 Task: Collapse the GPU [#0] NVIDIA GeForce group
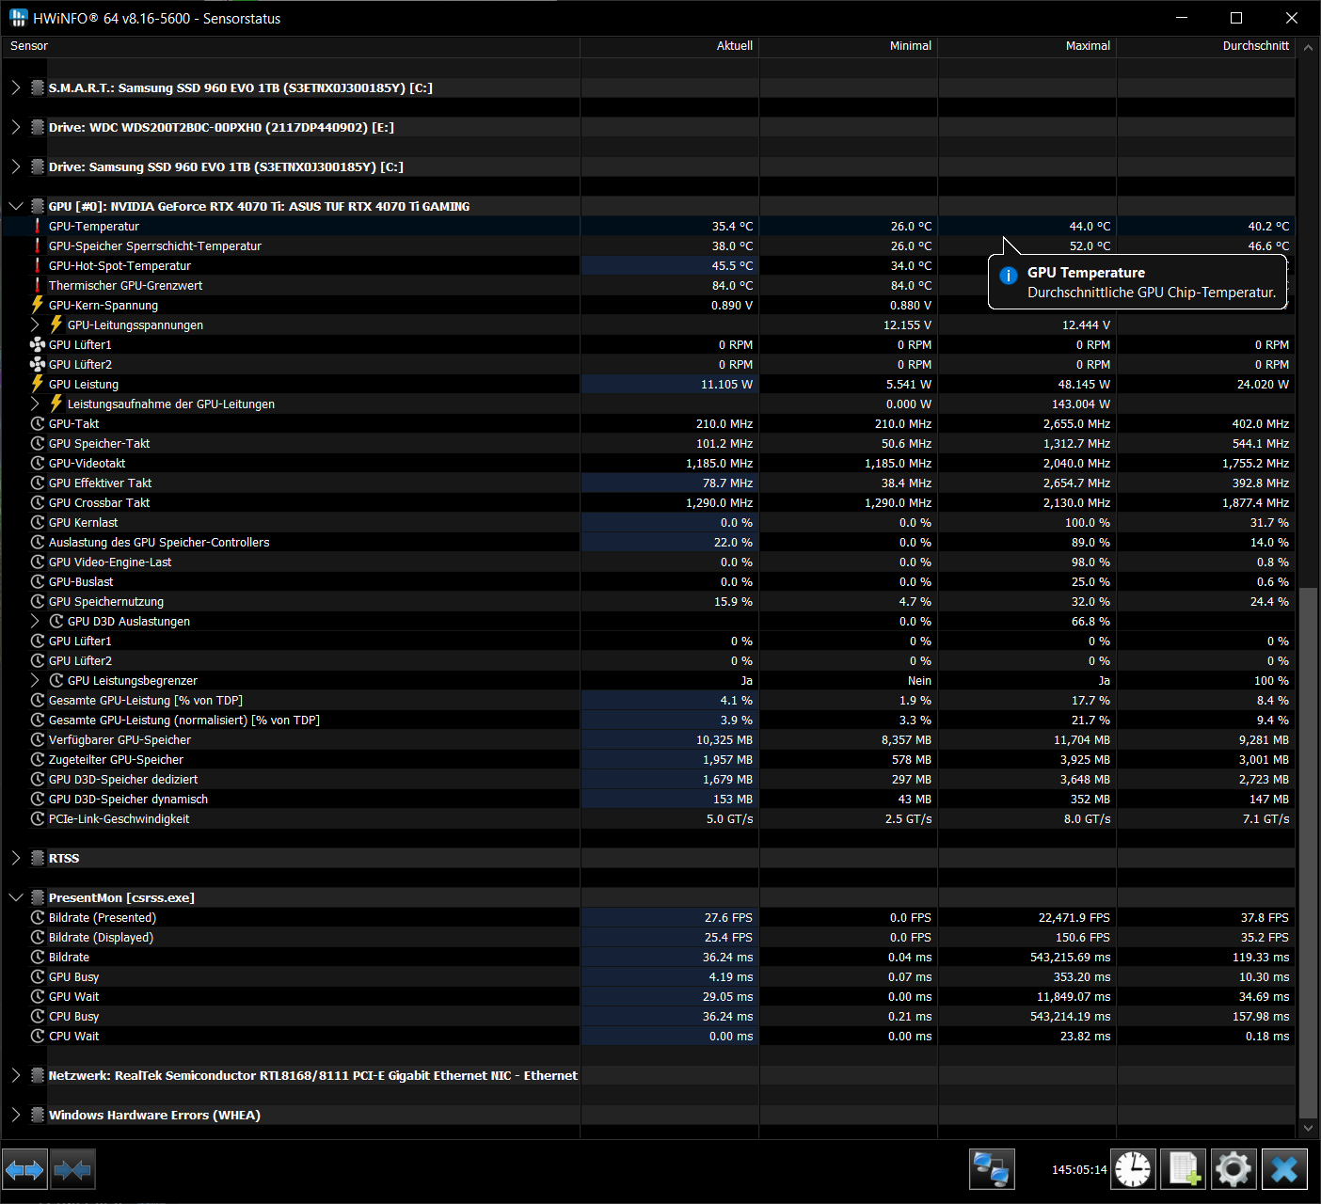(16, 207)
